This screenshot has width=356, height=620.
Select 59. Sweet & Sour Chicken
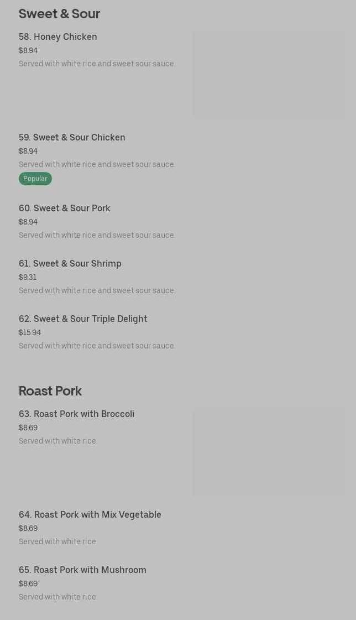point(72,138)
